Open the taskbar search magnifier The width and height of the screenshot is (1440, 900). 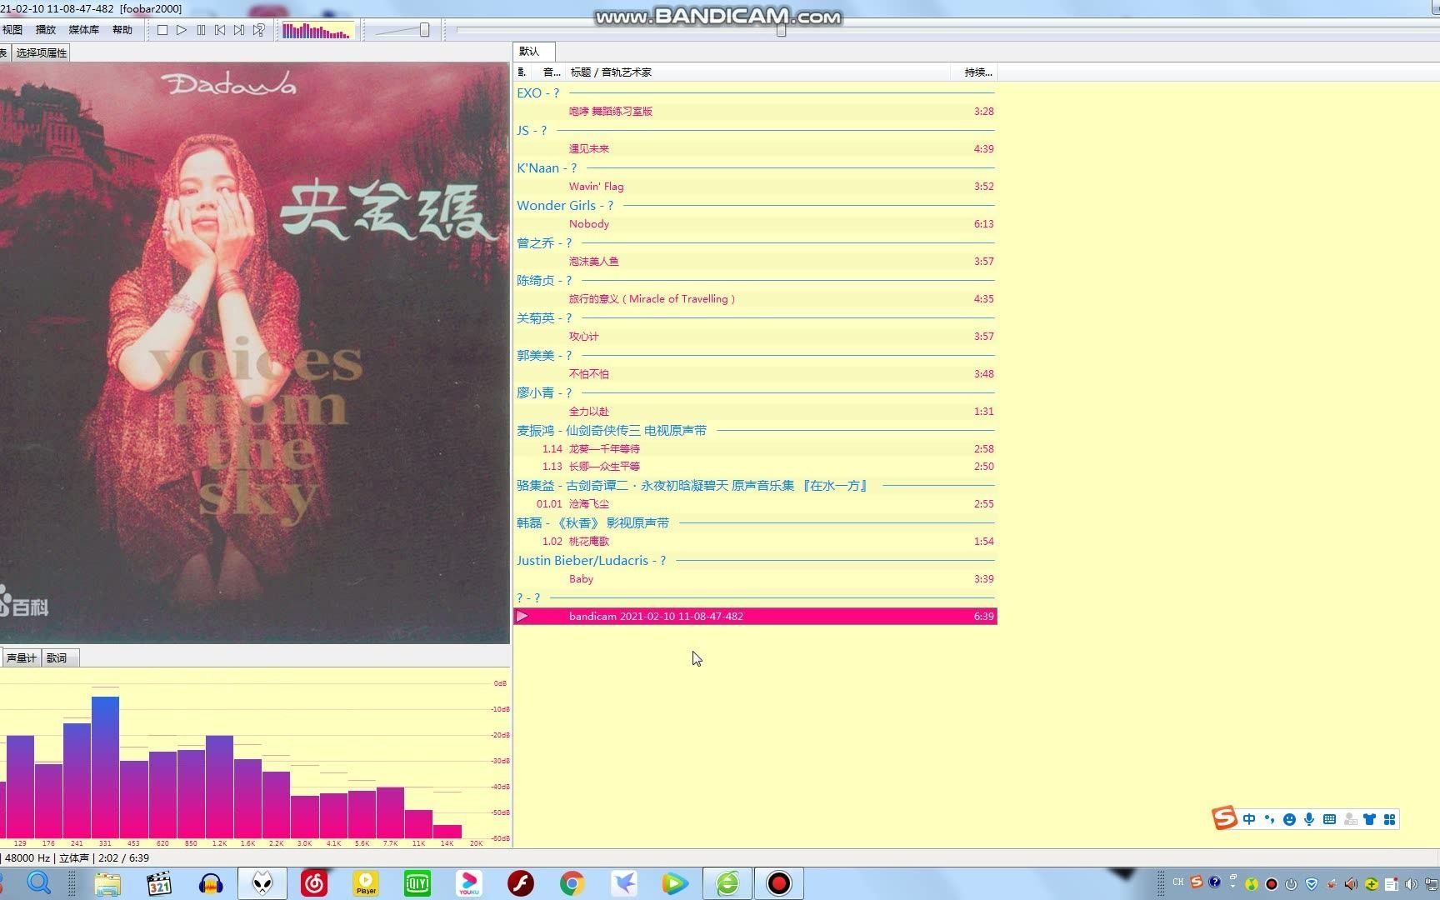click(39, 882)
